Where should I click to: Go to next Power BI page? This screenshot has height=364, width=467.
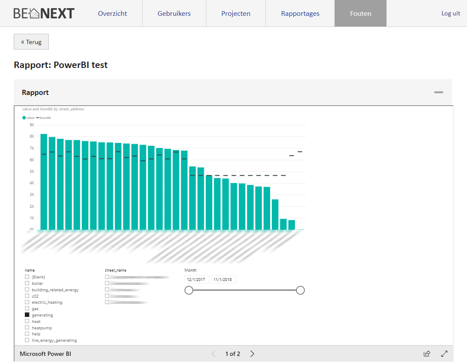(252, 354)
